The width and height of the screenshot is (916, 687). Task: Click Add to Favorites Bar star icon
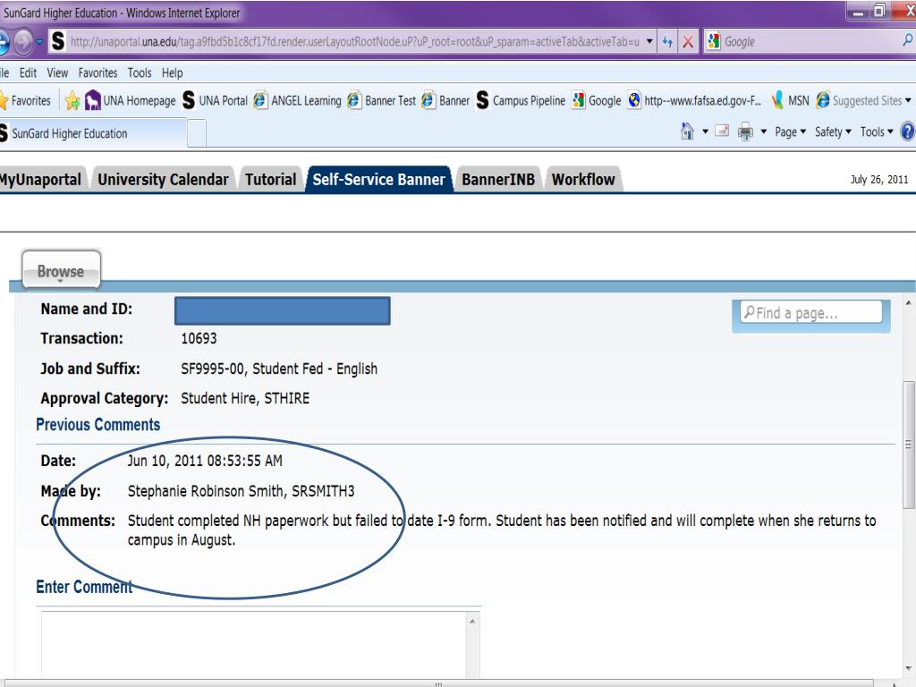point(72,100)
